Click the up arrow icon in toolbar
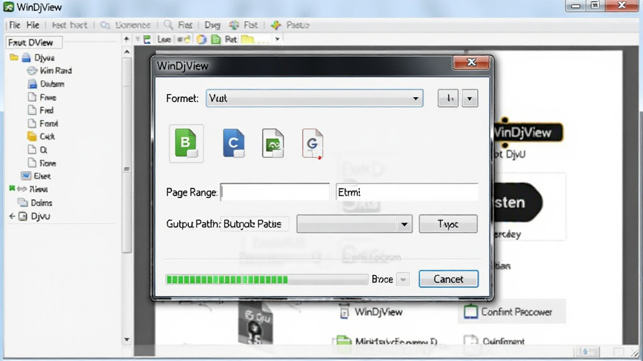 (x=127, y=39)
